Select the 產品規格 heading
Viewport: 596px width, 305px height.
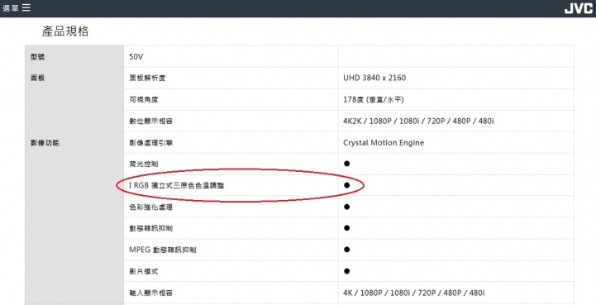coord(65,31)
